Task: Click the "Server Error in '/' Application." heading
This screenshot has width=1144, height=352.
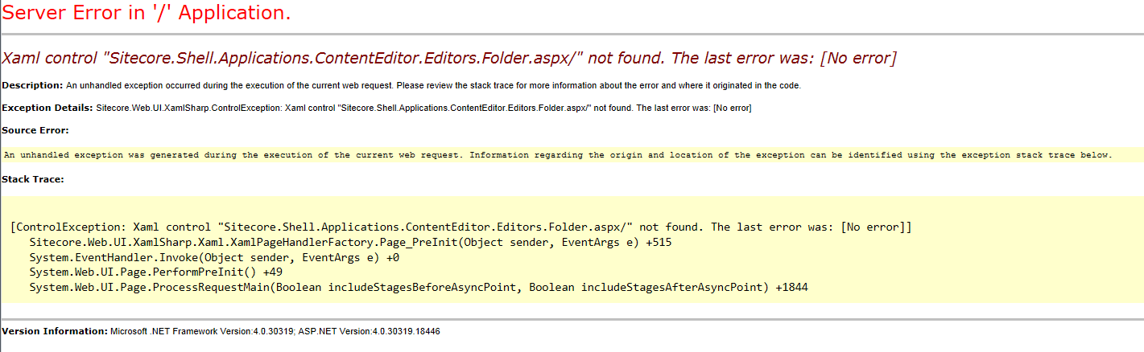Action: (147, 14)
